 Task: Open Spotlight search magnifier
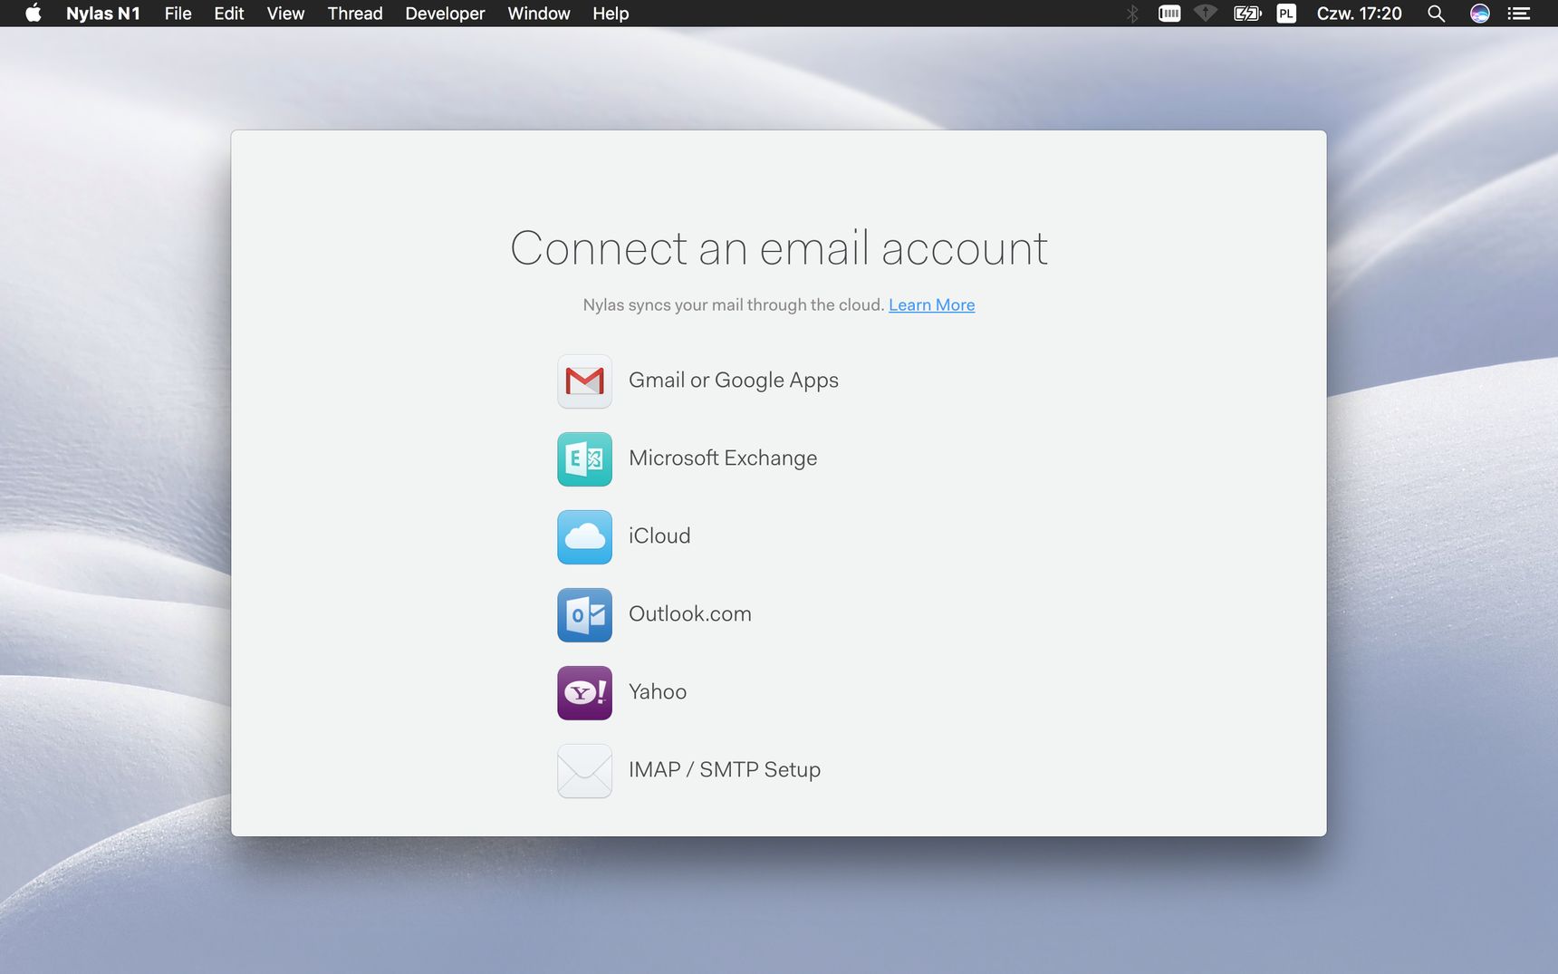coord(1436,14)
